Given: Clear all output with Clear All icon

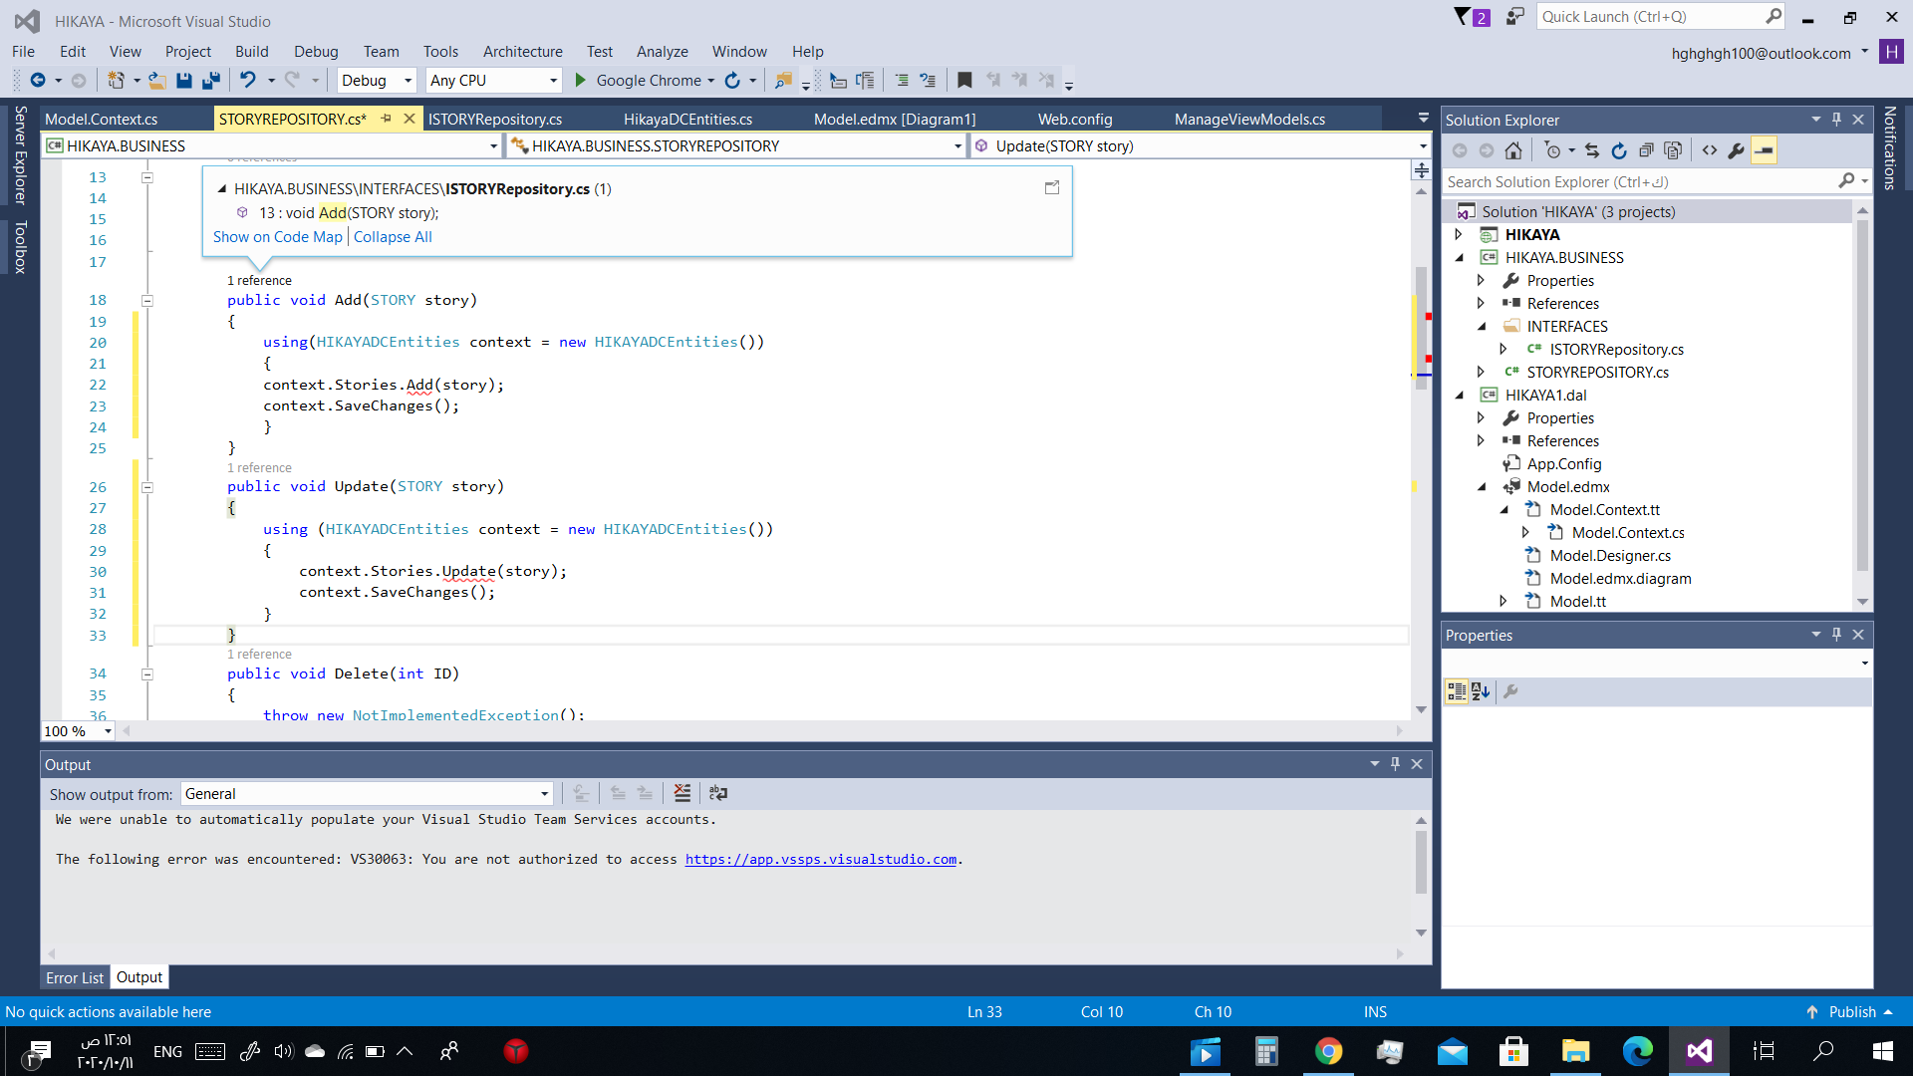Looking at the screenshot, I should tap(682, 794).
